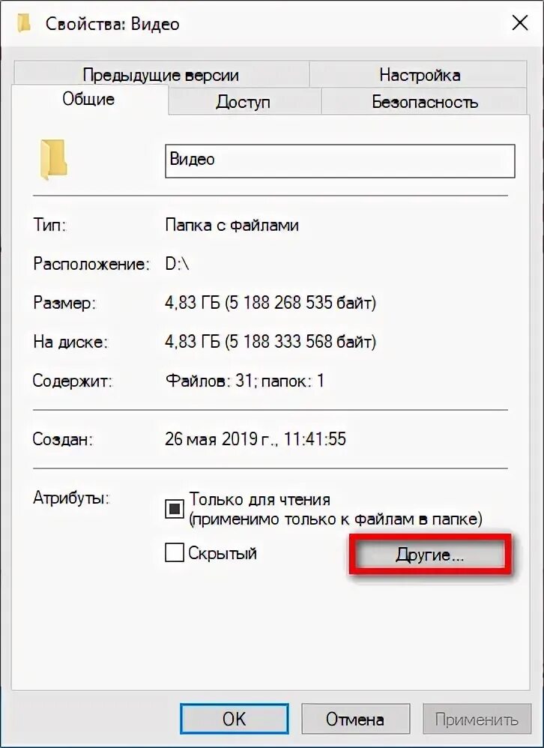The width and height of the screenshot is (544, 748).
Task: Switch to the Предыдущие версии tab
Action: coord(161,75)
